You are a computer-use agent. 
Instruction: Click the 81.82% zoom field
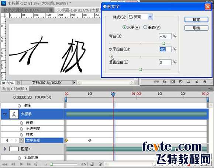pyautogui.click(x=8, y=83)
